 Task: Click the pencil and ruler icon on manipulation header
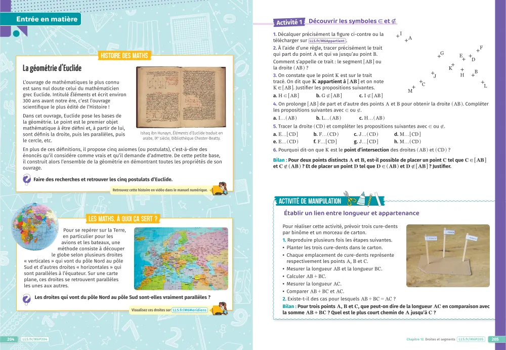[374, 199]
